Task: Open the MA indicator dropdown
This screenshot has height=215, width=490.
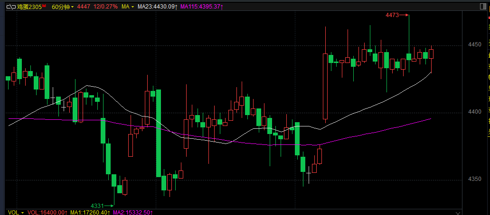Action: pos(128,7)
